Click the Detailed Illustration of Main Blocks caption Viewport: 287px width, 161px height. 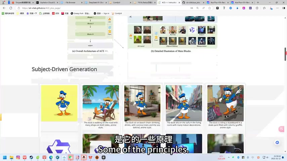pyautogui.click(x=171, y=51)
